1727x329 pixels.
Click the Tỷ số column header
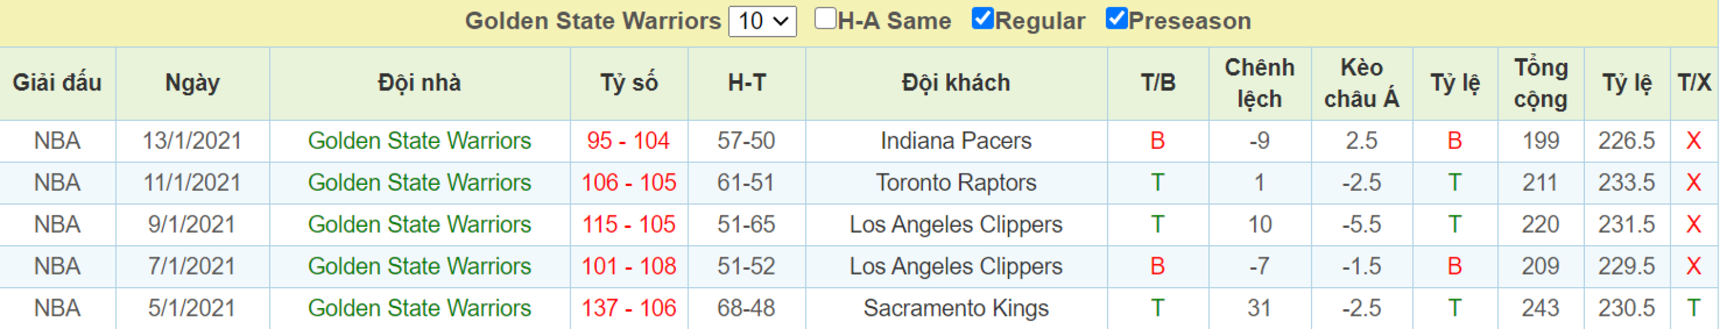[629, 84]
